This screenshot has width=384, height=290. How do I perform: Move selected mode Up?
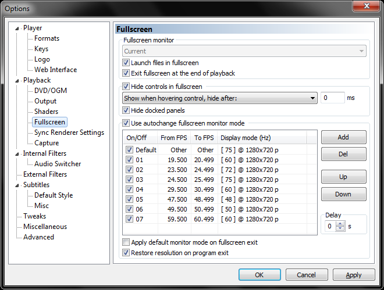point(343,177)
